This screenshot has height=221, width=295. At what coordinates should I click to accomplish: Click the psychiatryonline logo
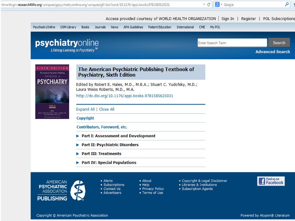click(67, 45)
